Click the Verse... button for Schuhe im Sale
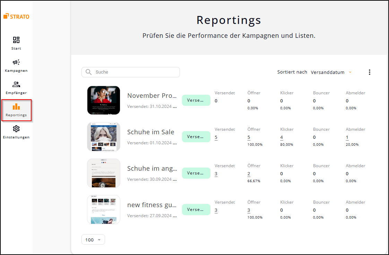Screen dimensions: 389x255 196,136
